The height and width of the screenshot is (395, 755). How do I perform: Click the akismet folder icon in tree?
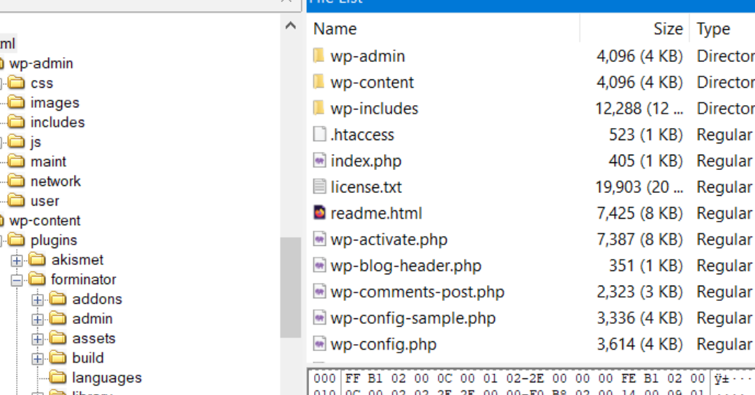[x=37, y=259]
